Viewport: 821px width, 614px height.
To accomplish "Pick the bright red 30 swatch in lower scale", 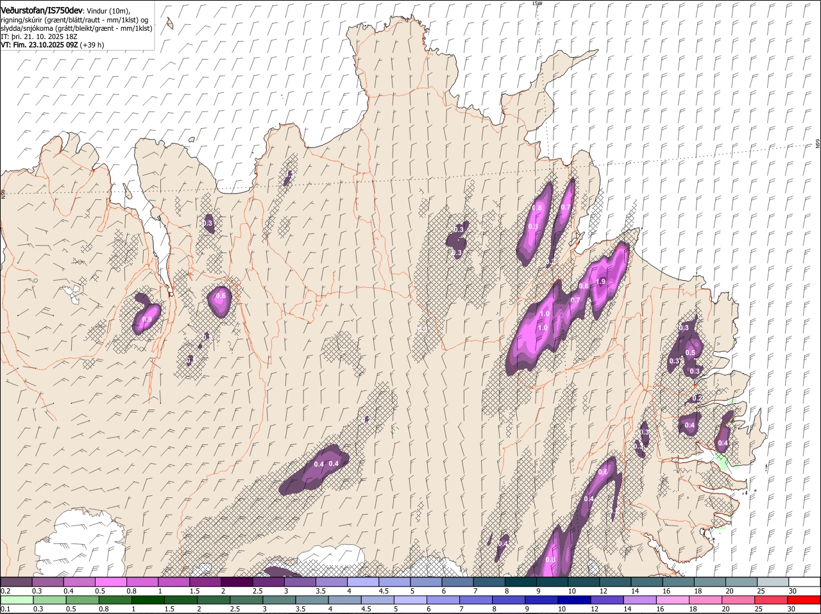I will 803,601.
